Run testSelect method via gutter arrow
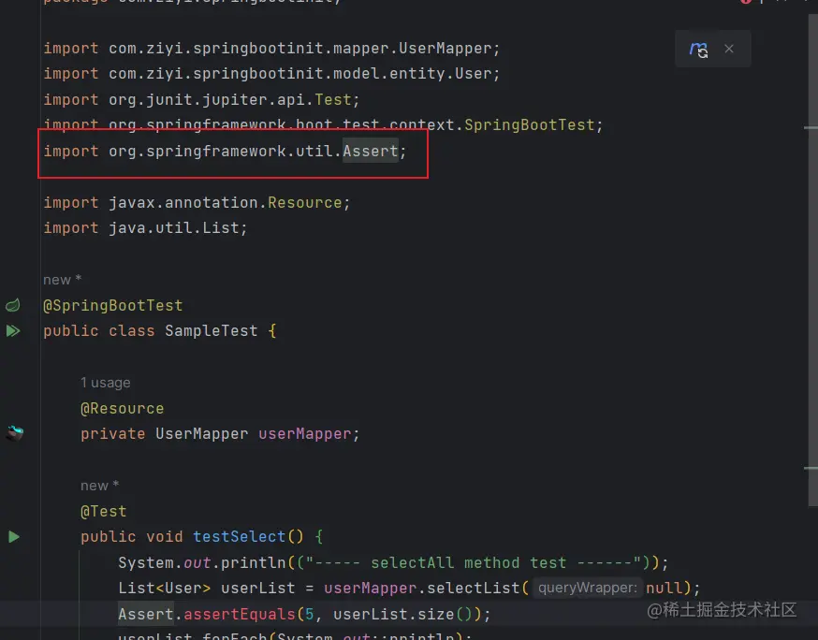 coord(13,537)
